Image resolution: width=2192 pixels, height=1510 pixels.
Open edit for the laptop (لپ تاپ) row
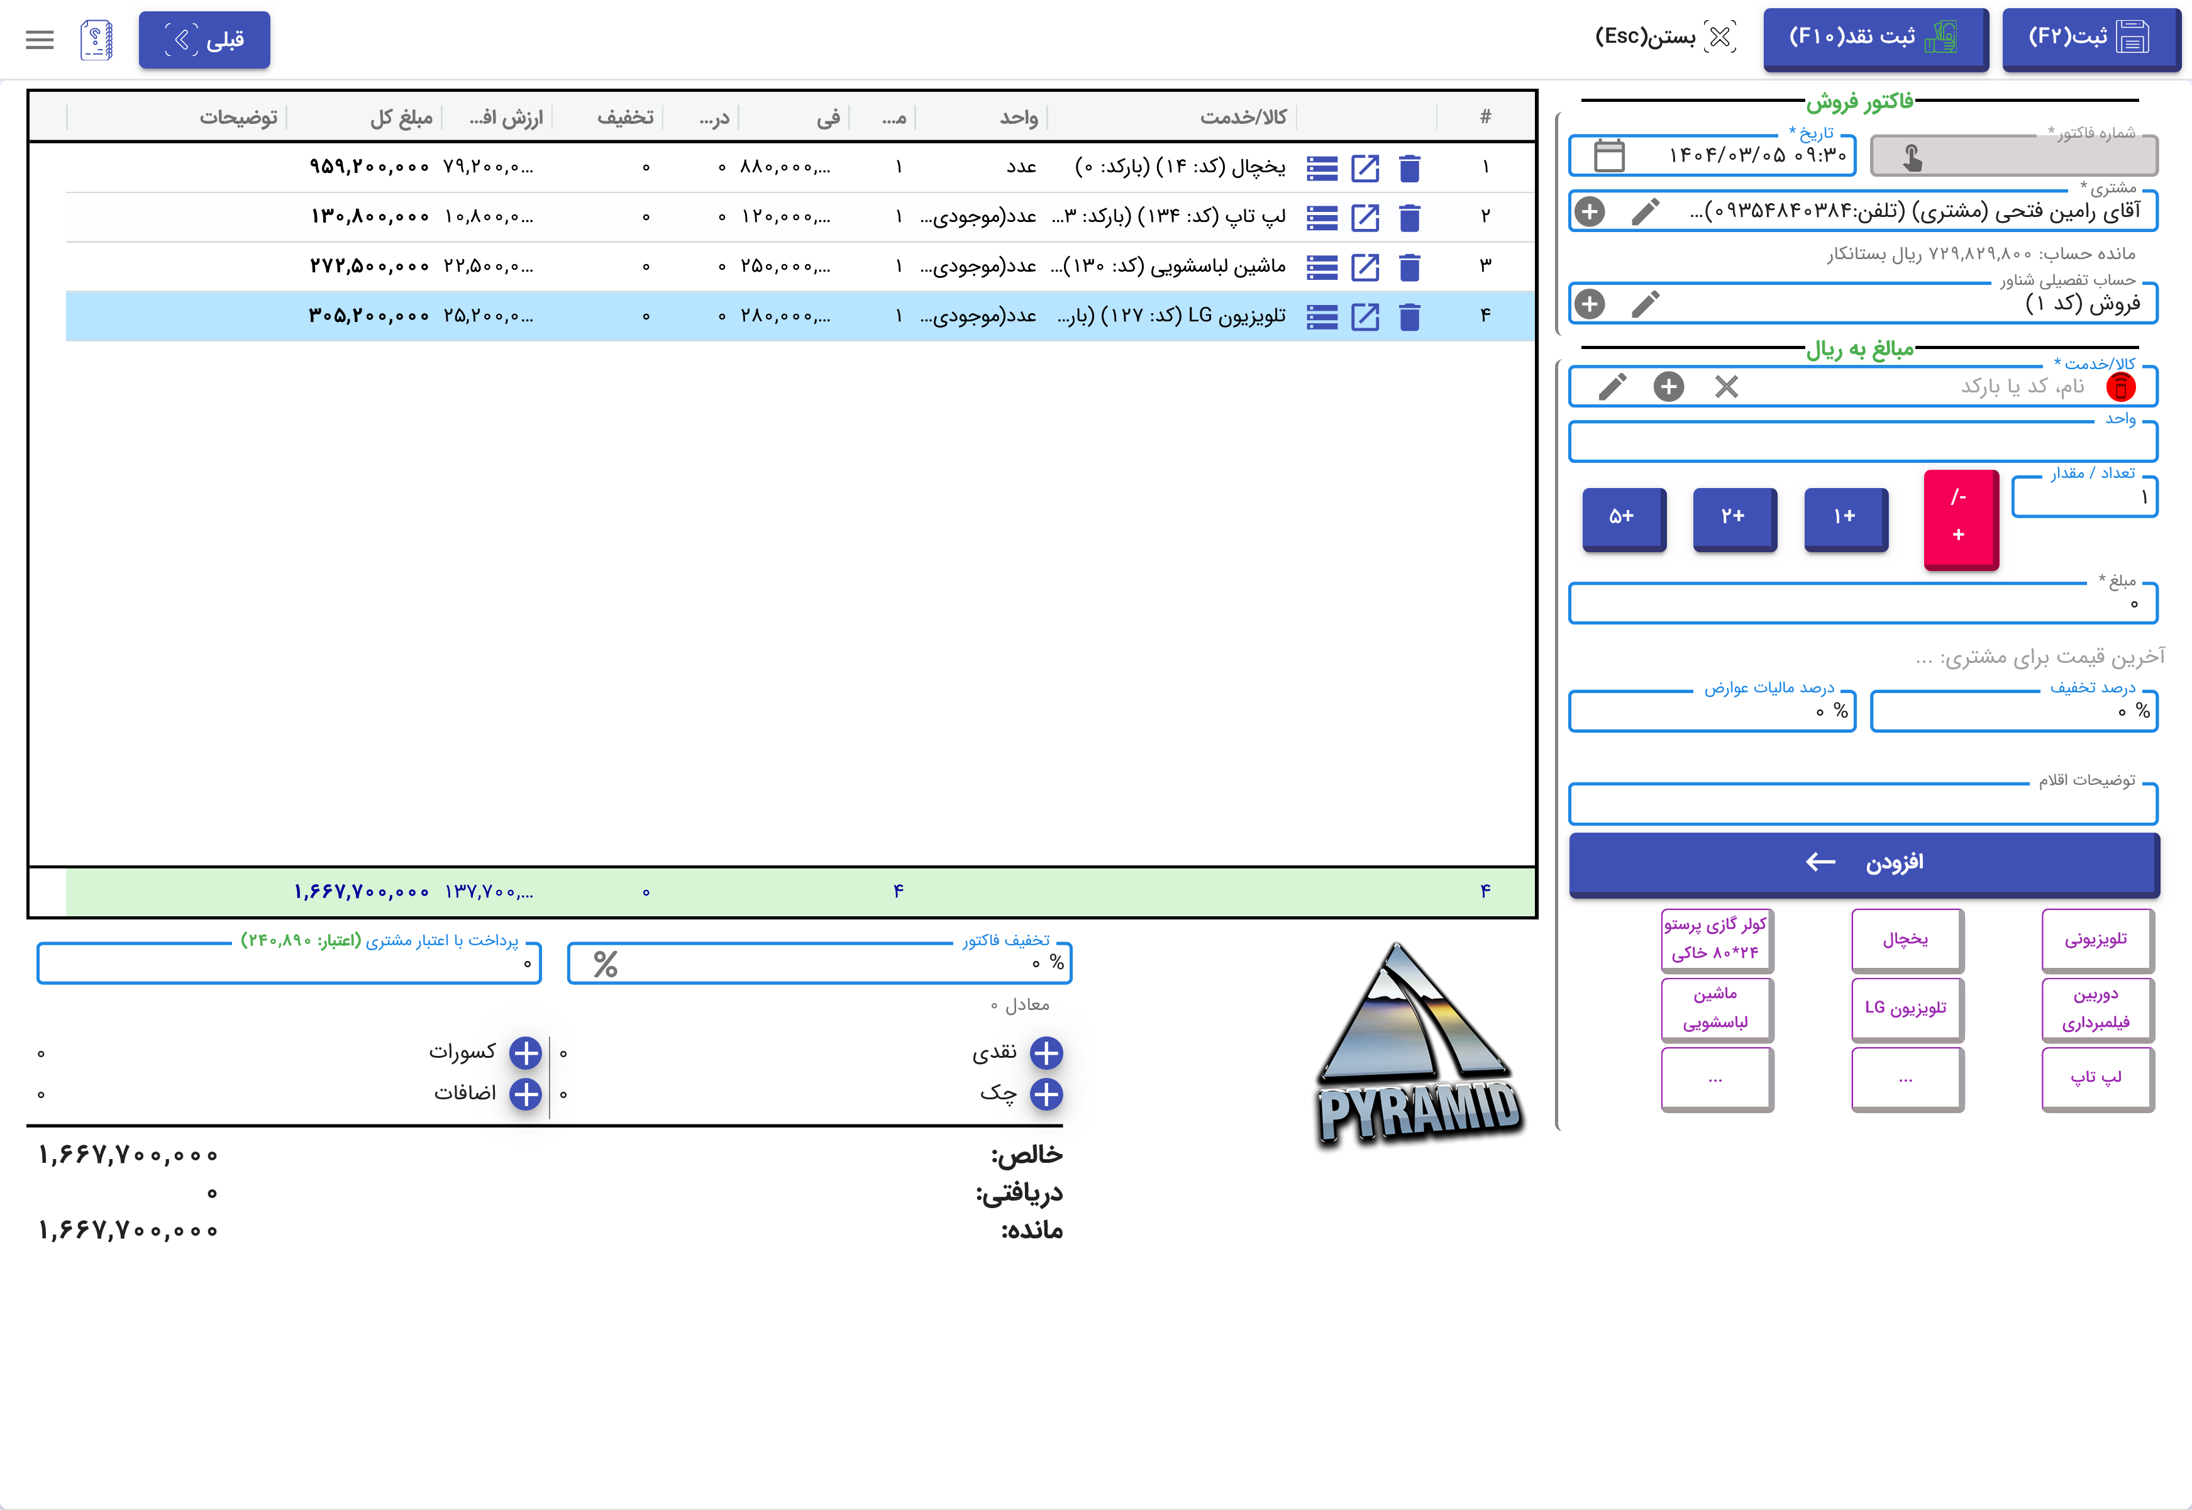click(x=1364, y=218)
